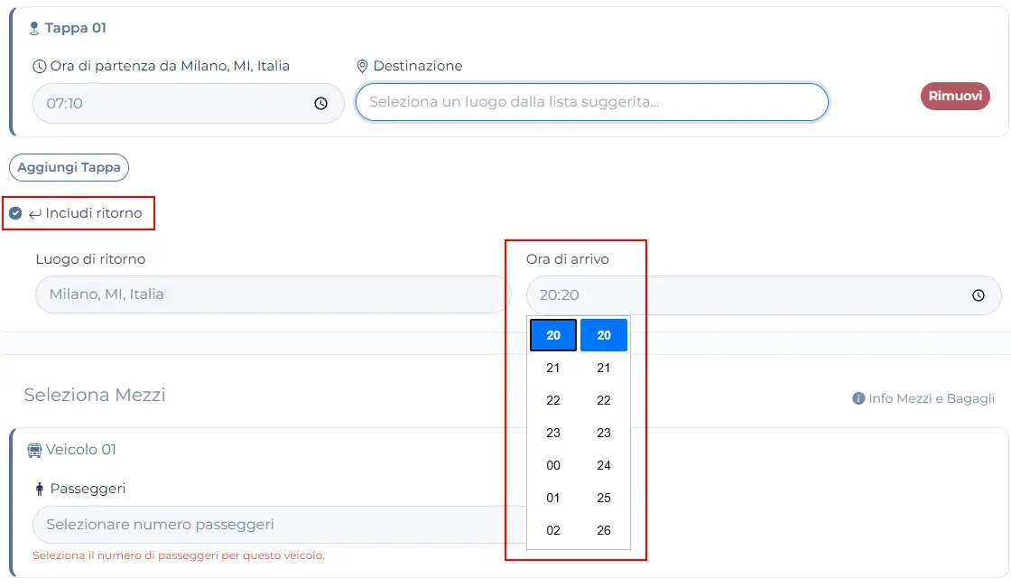Select minute 23 in the time picker

coord(604,433)
